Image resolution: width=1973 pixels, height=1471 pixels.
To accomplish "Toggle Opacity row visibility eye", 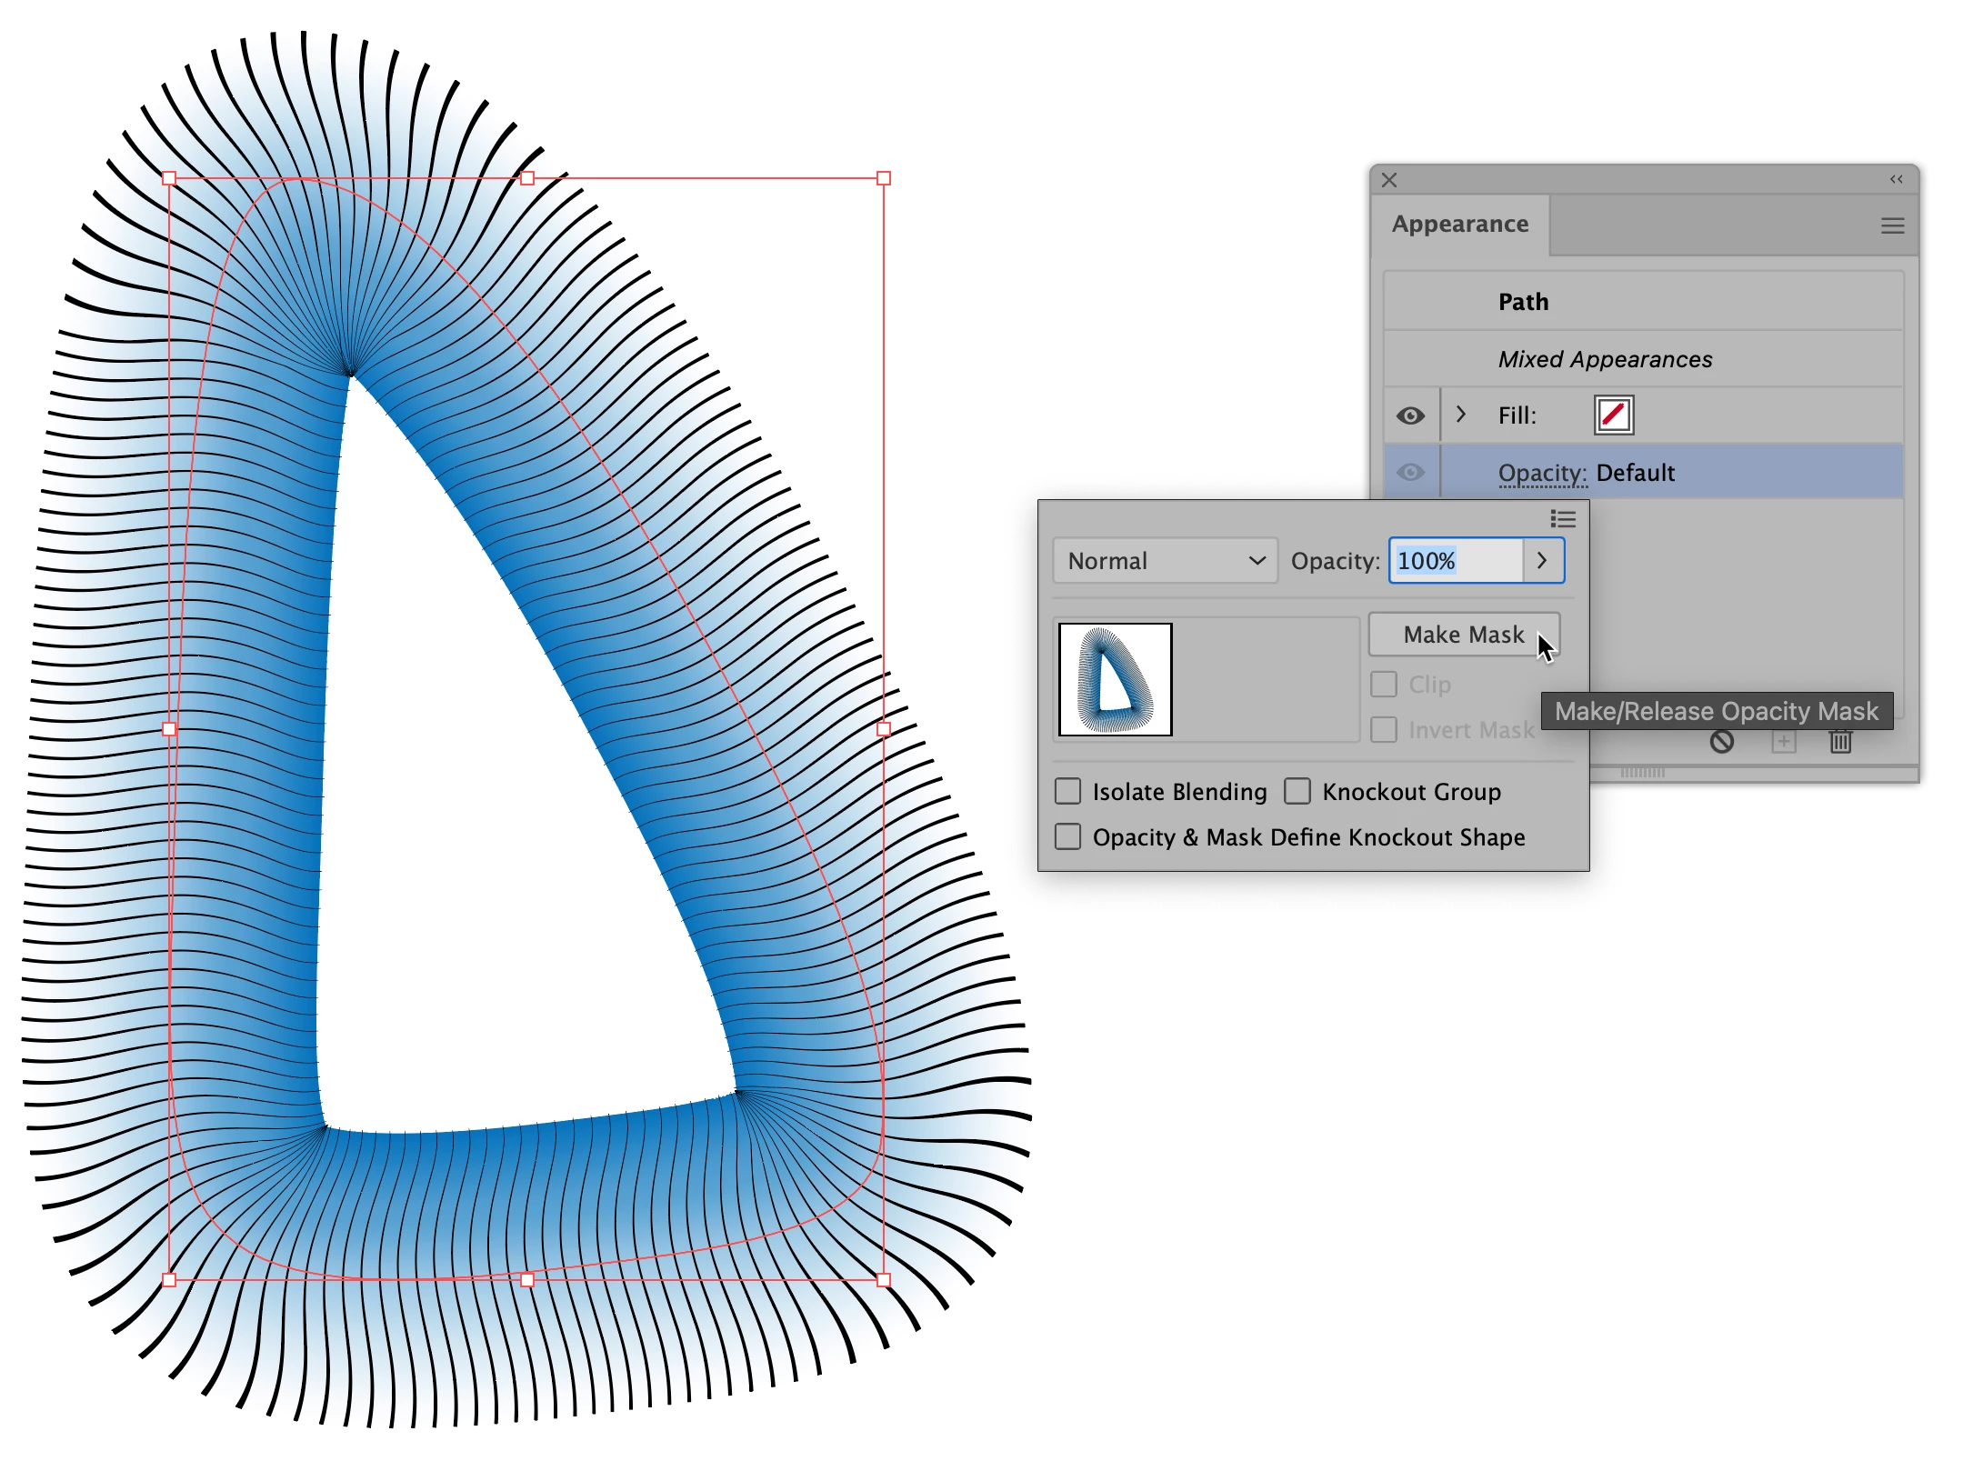I will tap(1410, 472).
